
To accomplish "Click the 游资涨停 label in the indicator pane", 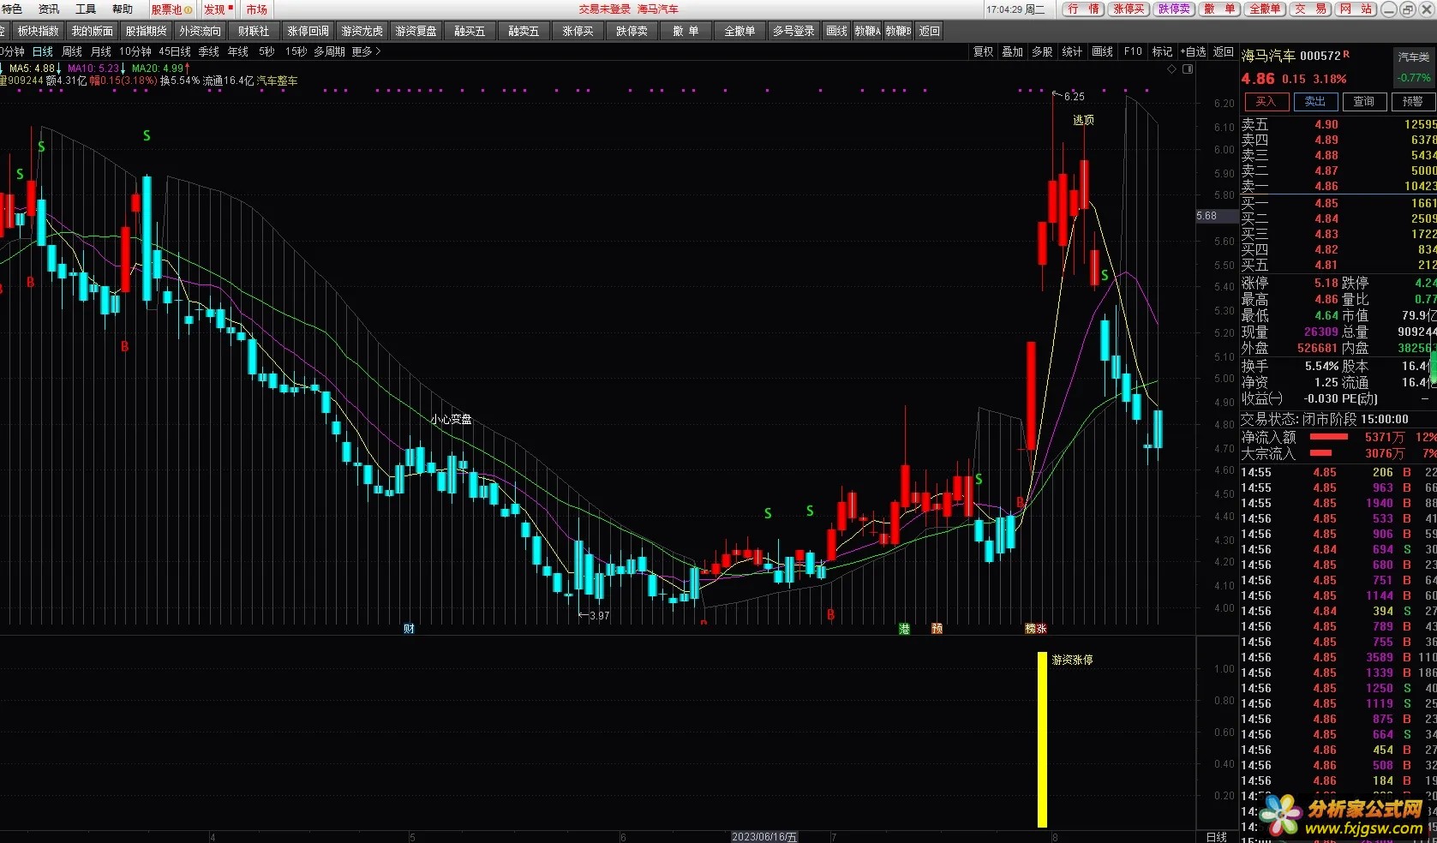I will pos(1072,660).
